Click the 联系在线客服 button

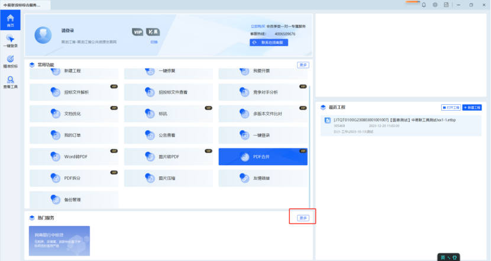[x=269, y=43]
